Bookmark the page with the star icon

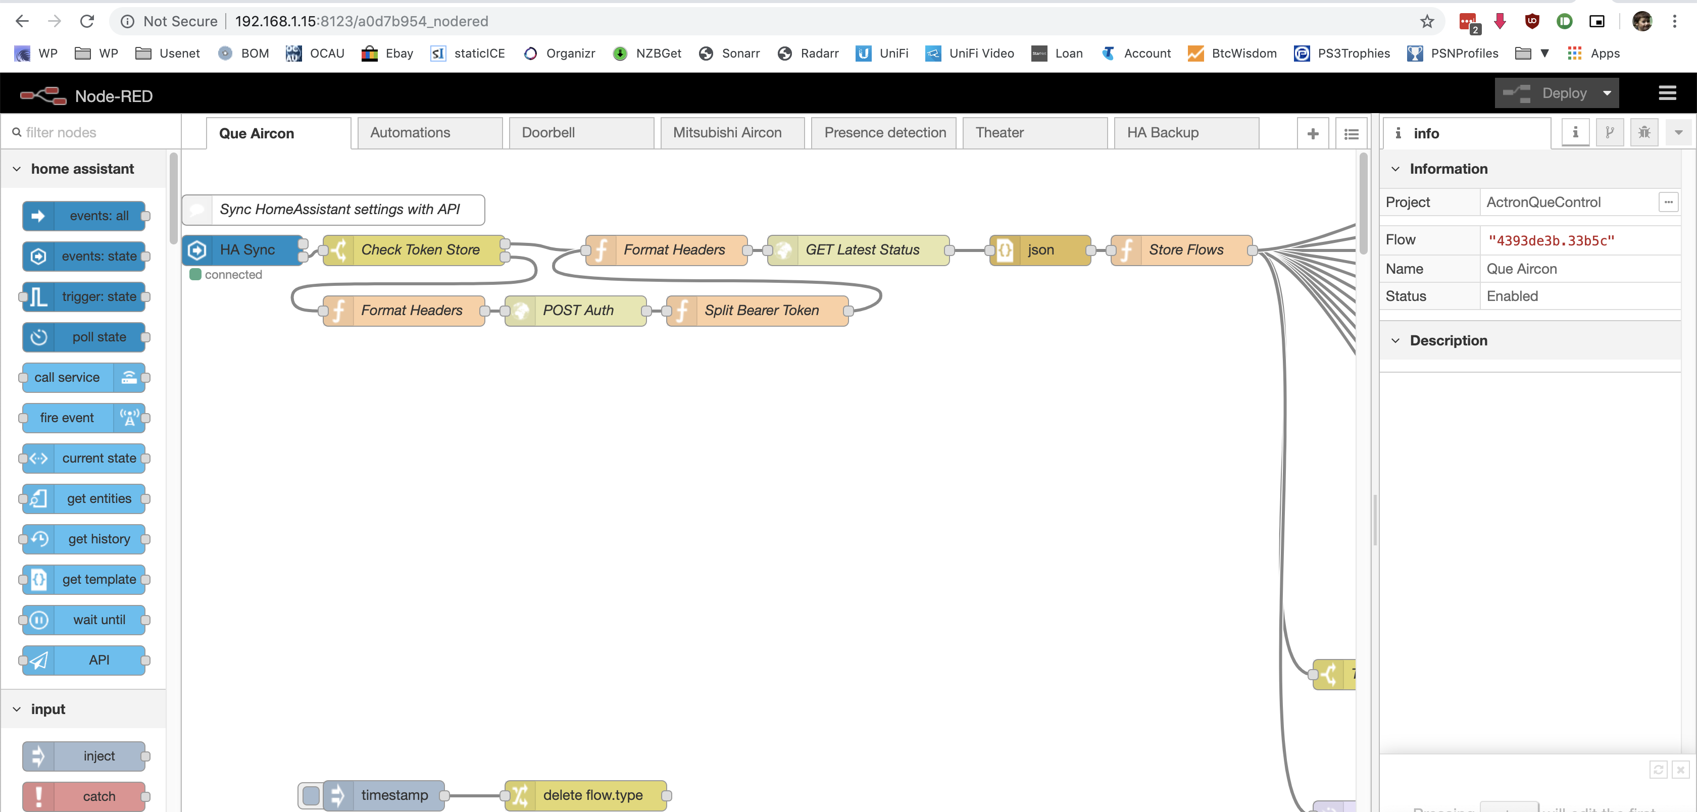click(x=1426, y=21)
